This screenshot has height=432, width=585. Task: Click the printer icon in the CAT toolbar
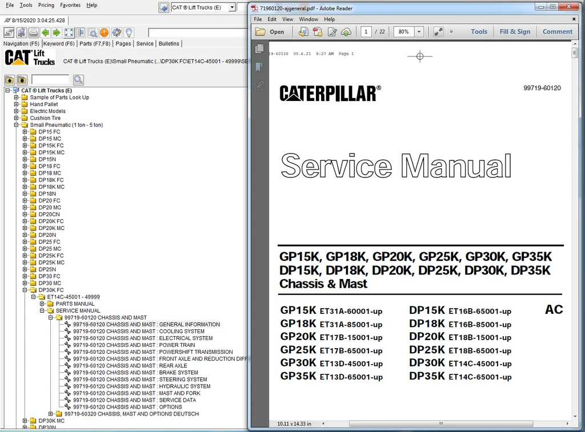point(34,33)
